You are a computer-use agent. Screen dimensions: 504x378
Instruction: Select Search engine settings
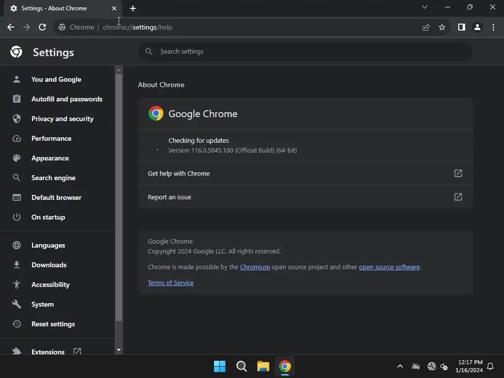pyautogui.click(x=57, y=178)
